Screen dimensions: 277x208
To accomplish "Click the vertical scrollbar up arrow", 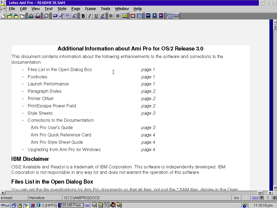I will click(275, 22).
